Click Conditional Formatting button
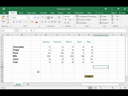This screenshot has height=96, width=128. pyautogui.click(x=87, y=17)
